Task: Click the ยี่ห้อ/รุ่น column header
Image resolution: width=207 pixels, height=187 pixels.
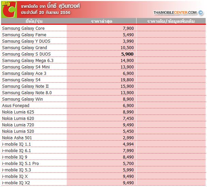Action: (x=34, y=21)
